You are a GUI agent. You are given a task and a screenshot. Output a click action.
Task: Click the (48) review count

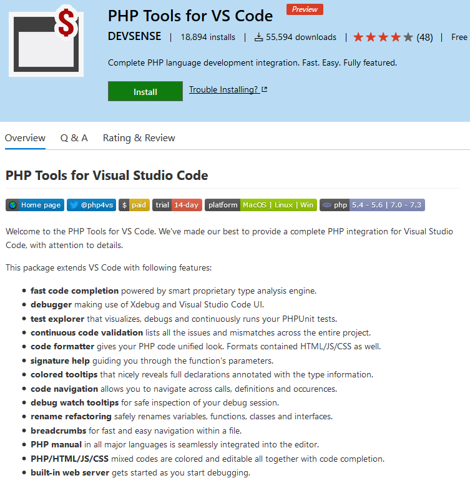pyautogui.click(x=424, y=37)
